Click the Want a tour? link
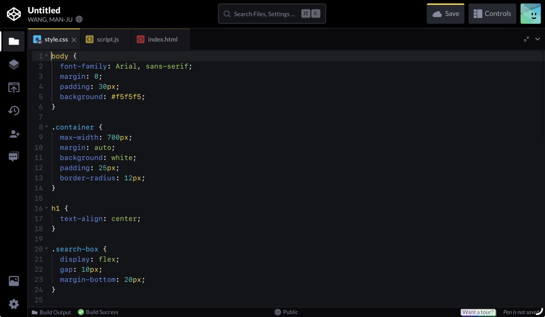The height and width of the screenshot is (317, 545). pos(478,312)
